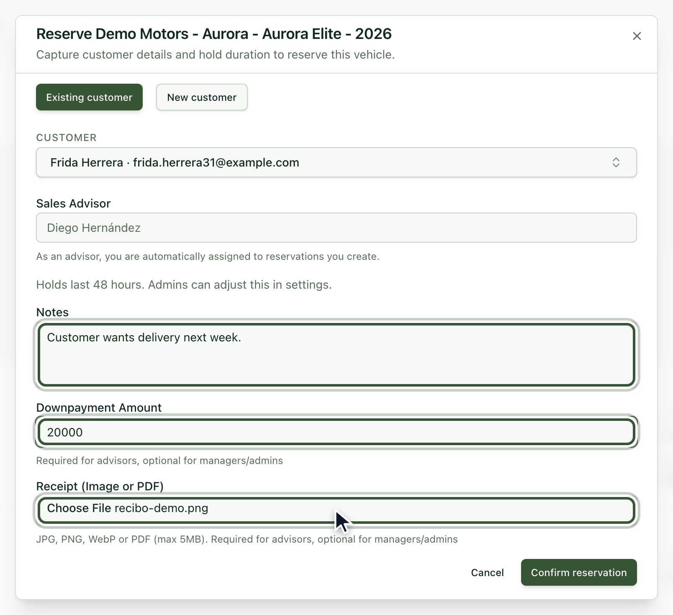673x615 pixels.
Task: Select the Existing customer tab
Action: point(89,97)
